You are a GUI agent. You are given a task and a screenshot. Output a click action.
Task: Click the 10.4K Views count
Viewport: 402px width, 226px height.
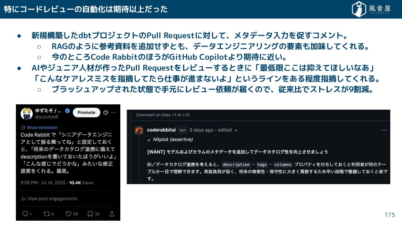81,183
